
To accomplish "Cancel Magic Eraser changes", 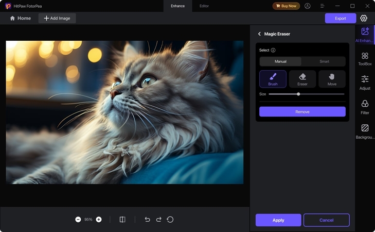I will 327,220.
